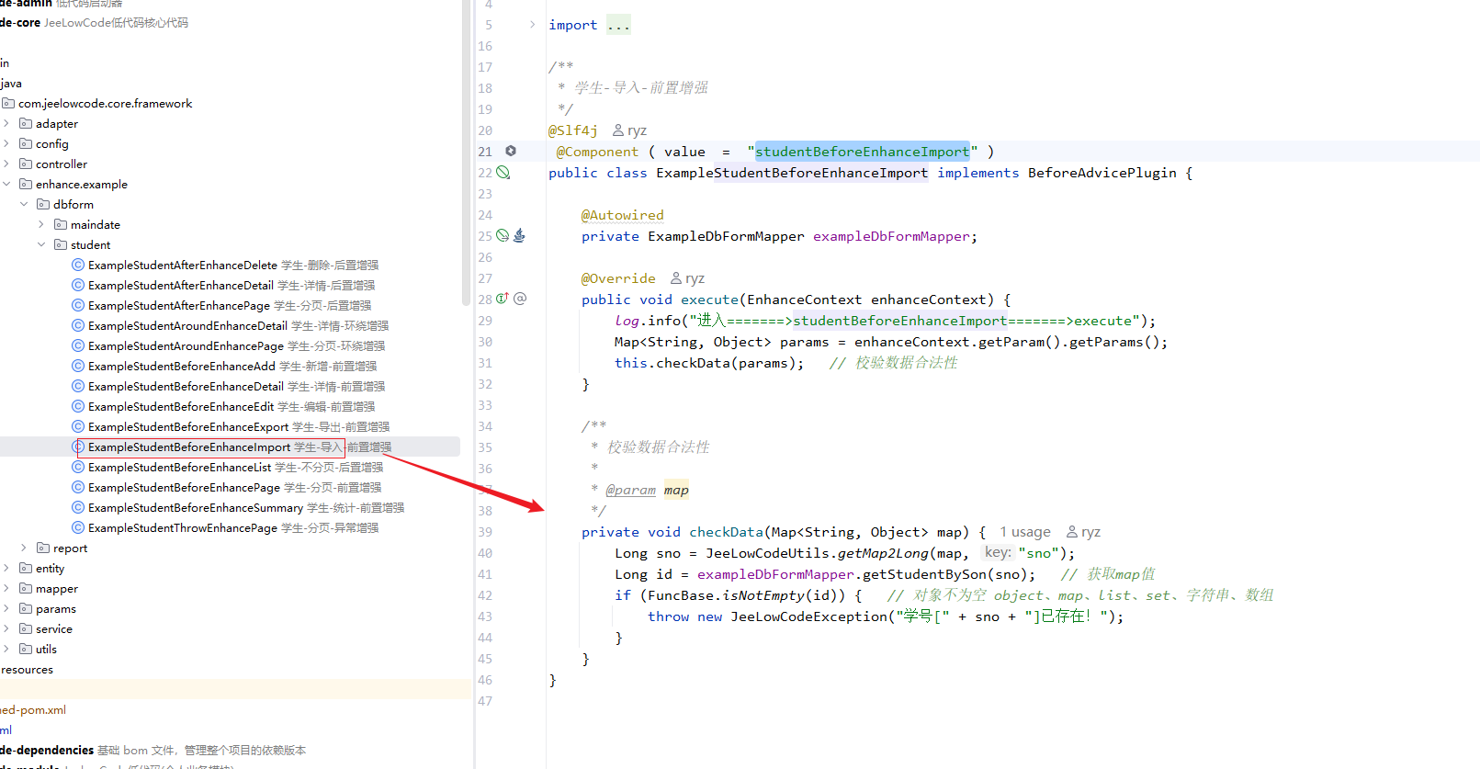Screen dimensions: 1480x769
Task: Expand the utils package
Action: pyautogui.click(x=6, y=649)
